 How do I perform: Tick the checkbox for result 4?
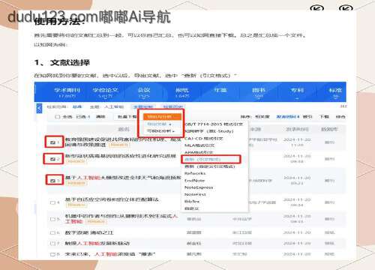[52, 202]
